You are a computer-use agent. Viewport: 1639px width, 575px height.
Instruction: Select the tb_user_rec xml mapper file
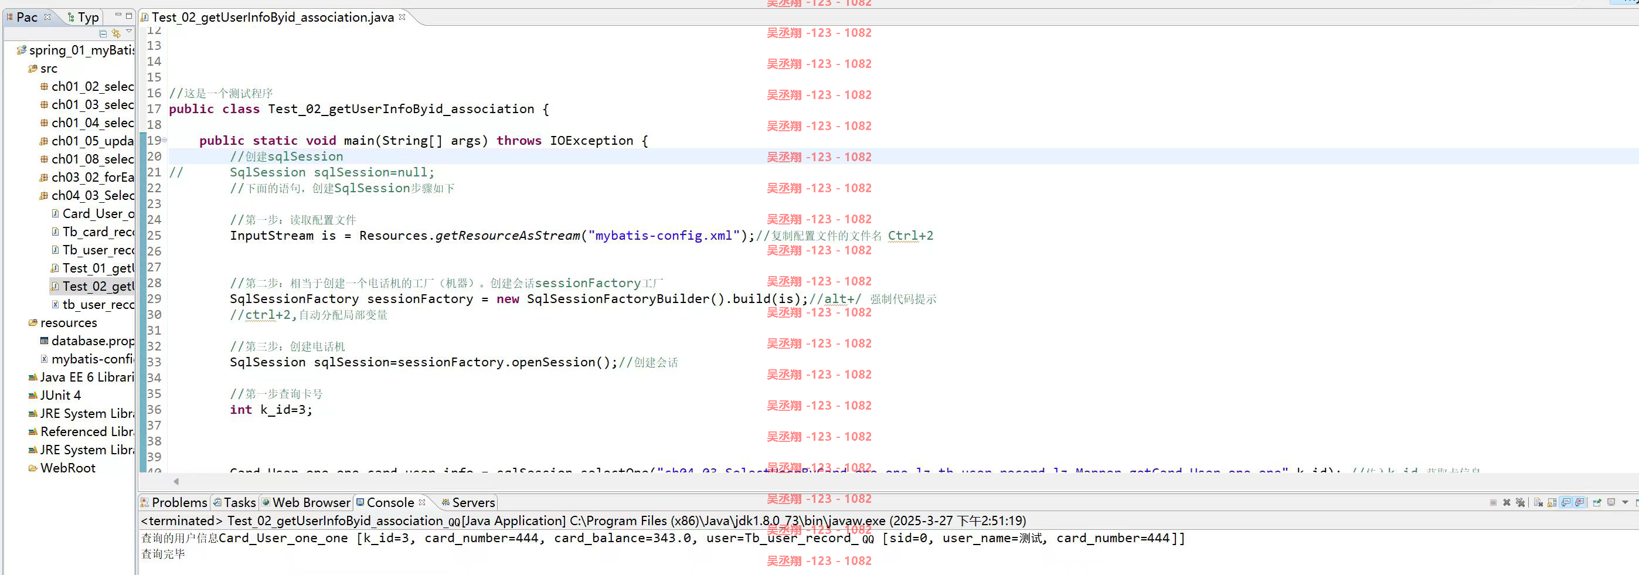click(93, 305)
